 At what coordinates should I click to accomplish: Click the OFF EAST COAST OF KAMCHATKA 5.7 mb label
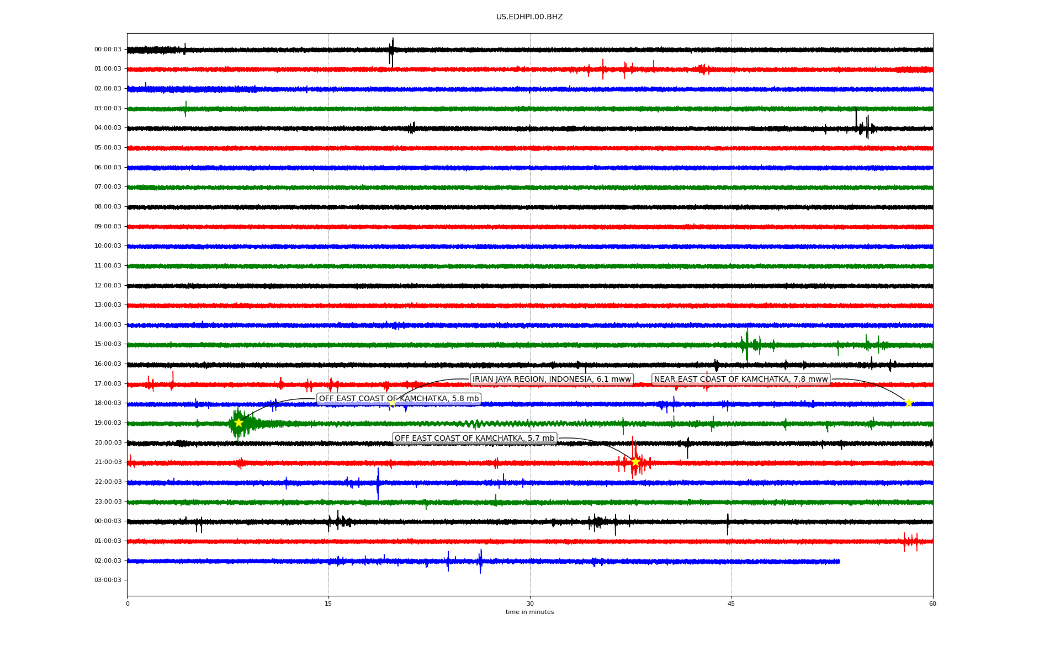[474, 438]
